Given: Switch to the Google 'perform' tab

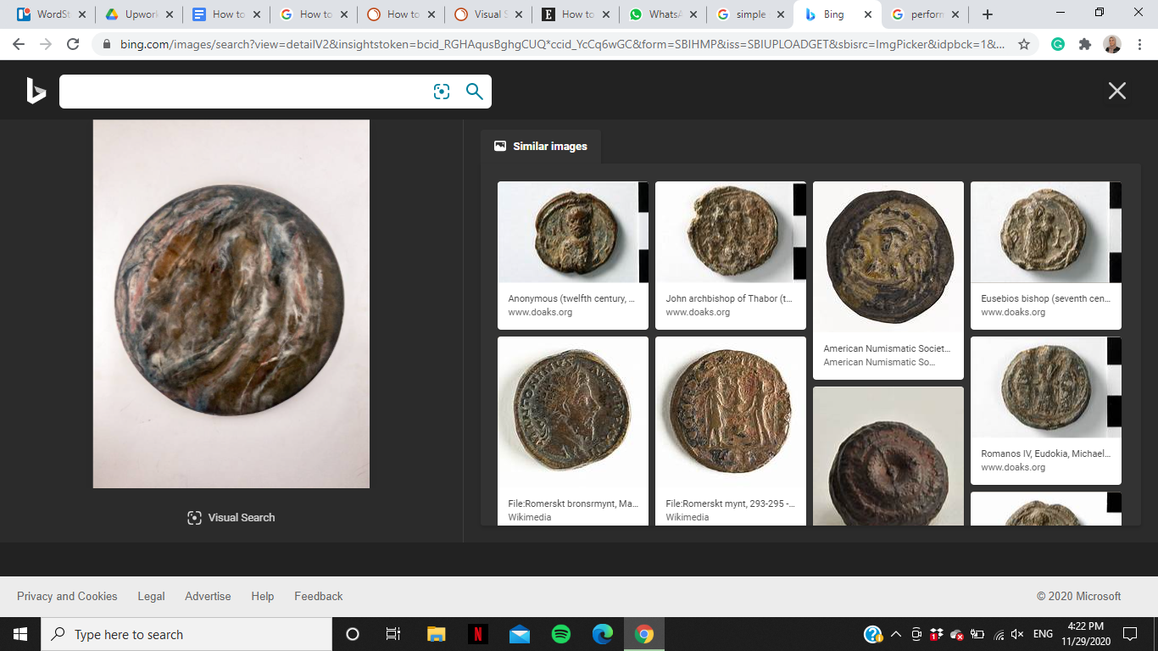Looking at the screenshot, I should [x=925, y=14].
